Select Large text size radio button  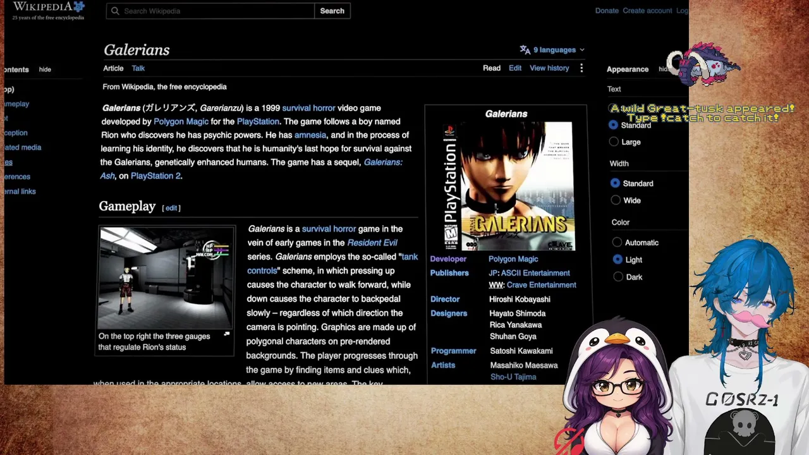[x=614, y=142]
